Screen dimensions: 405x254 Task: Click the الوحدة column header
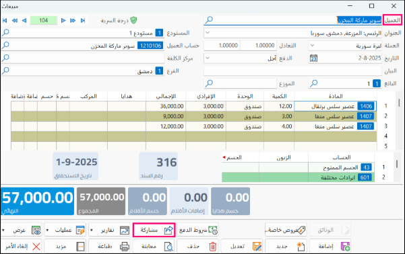[245, 96]
